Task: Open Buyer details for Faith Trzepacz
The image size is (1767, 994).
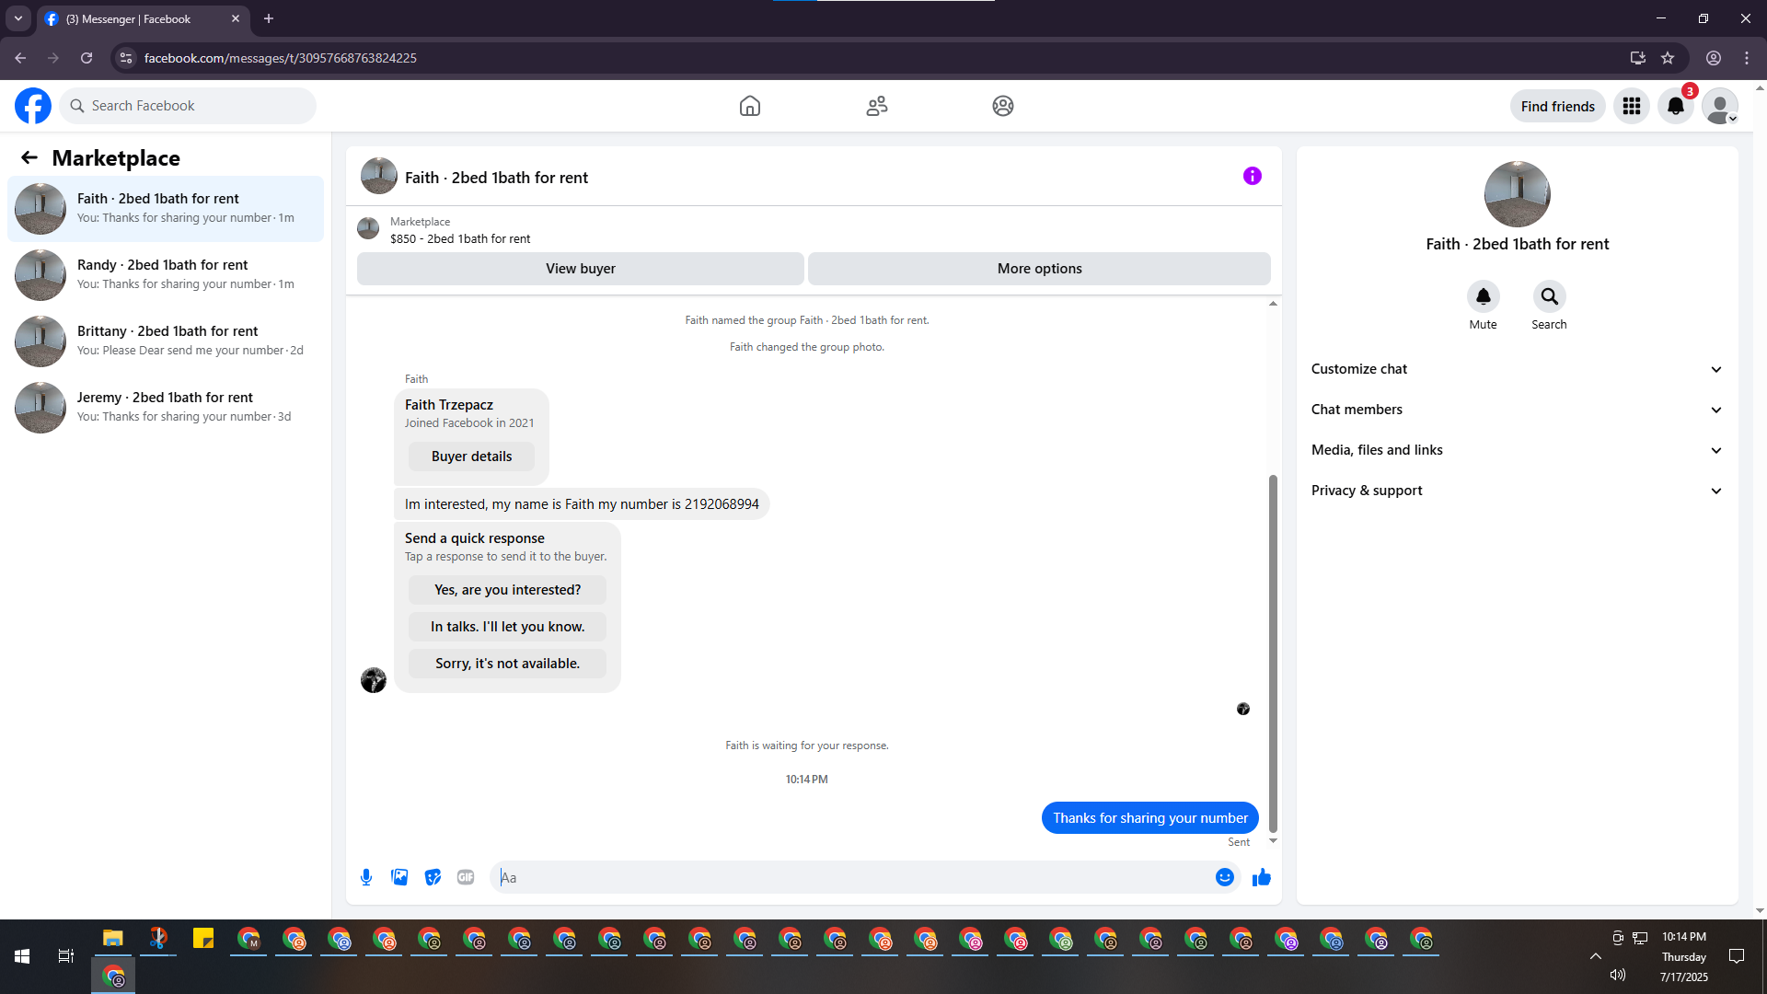Action: coord(471,457)
